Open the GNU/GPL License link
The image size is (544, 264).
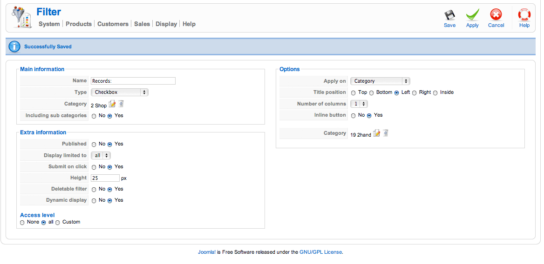(x=321, y=252)
